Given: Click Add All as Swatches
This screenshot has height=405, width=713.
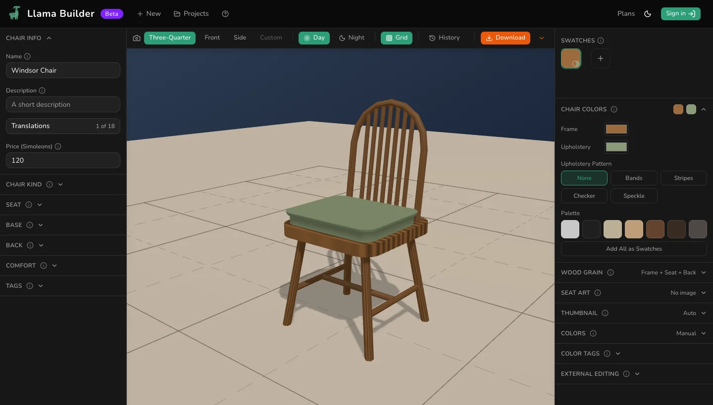Looking at the screenshot, I should click(634, 249).
